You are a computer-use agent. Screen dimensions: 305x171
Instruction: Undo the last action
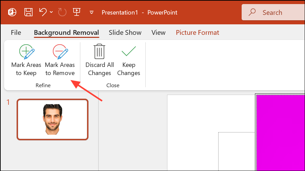pyautogui.click(x=43, y=13)
